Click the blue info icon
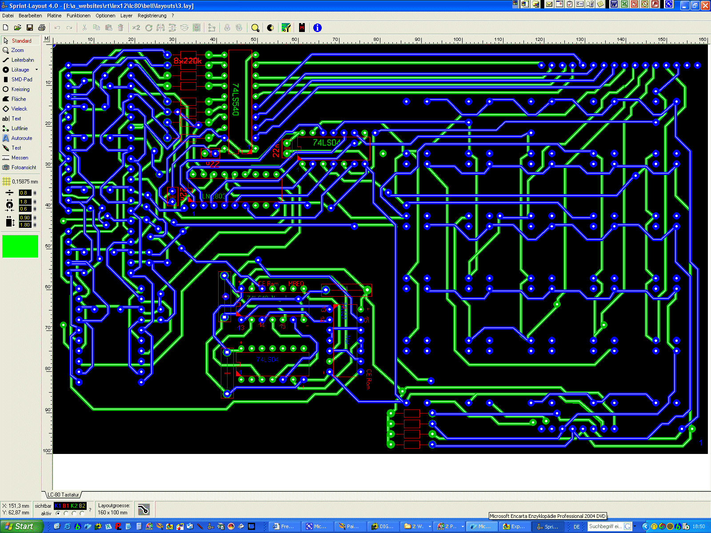Viewport: 711px width, 533px height. coord(317,28)
